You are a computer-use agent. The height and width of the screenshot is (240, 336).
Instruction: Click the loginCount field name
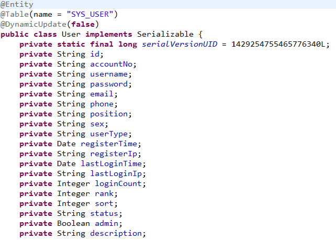pyautogui.click(x=118, y=183)
